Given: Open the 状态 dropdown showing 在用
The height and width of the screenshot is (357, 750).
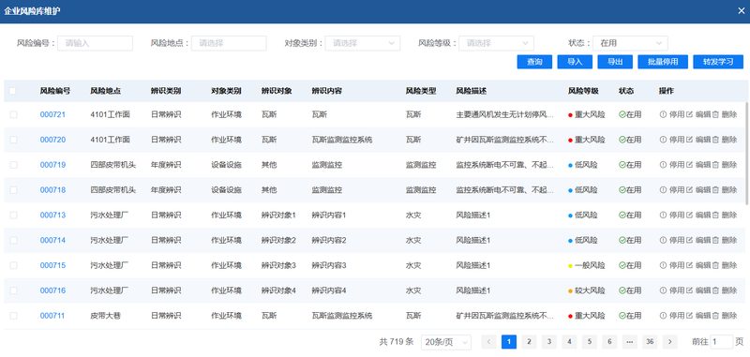Looking at the screenshot, I should click(x=630, y=43).
